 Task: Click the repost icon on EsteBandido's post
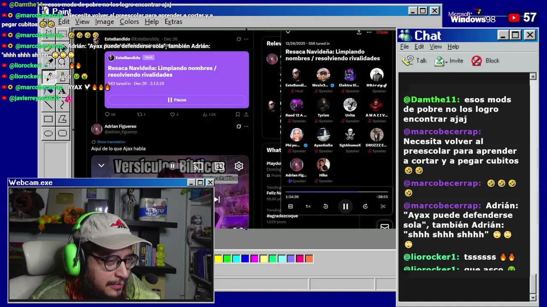point(139,114)
